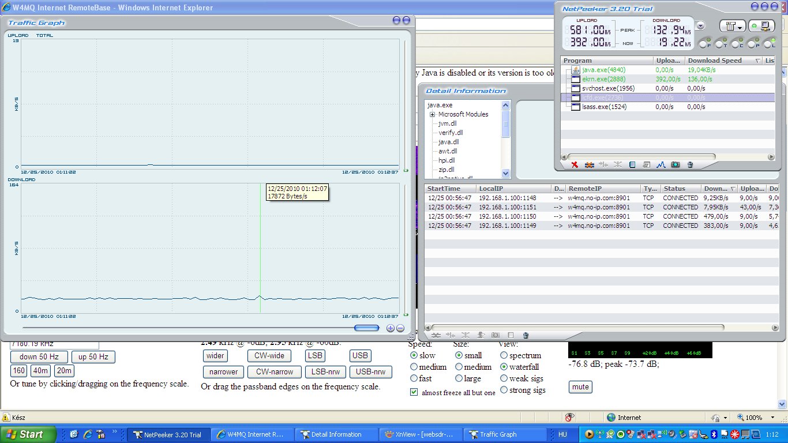Screen dimensions: 788x443
Task: Click the wider passband button
Action: 215,356
